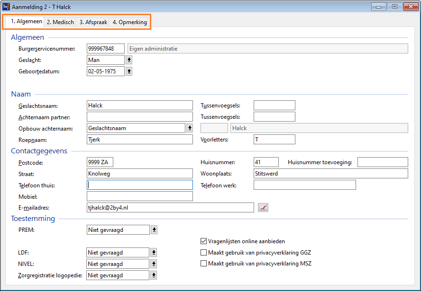Click in the Telefoon thuis field
The image size is (421, 291).
pyautogui.click(x=140, y=185)
